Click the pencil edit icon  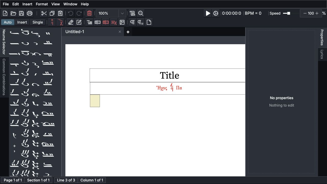71,22
